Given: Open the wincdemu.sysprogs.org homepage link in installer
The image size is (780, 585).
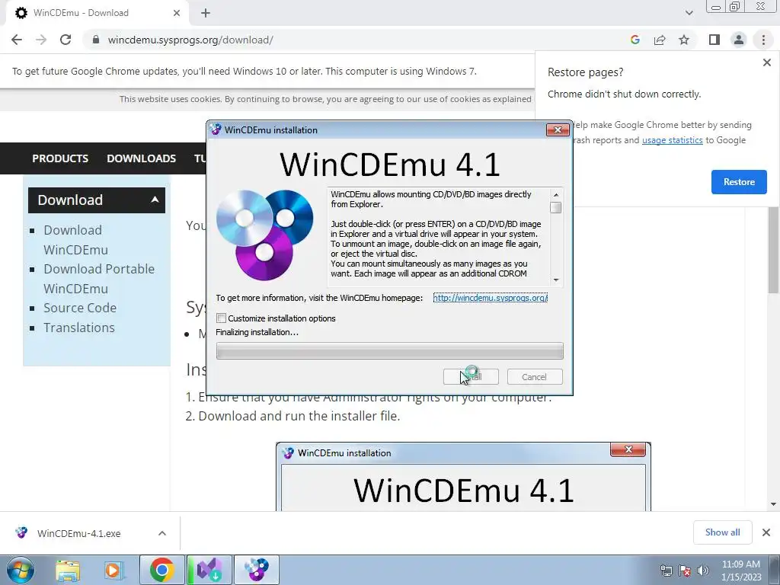Looking at the screenshot, I should (x=490, y=298).
